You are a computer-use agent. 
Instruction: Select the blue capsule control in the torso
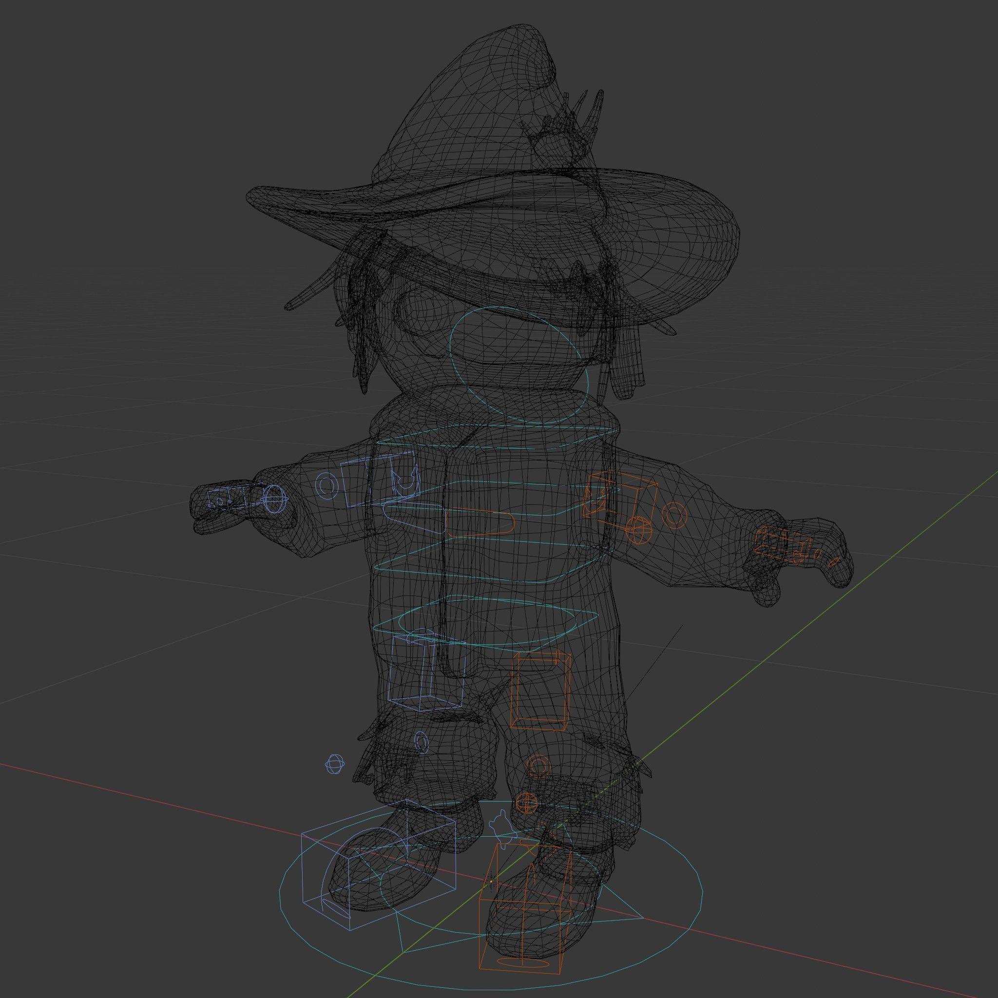tap(414, 518)
